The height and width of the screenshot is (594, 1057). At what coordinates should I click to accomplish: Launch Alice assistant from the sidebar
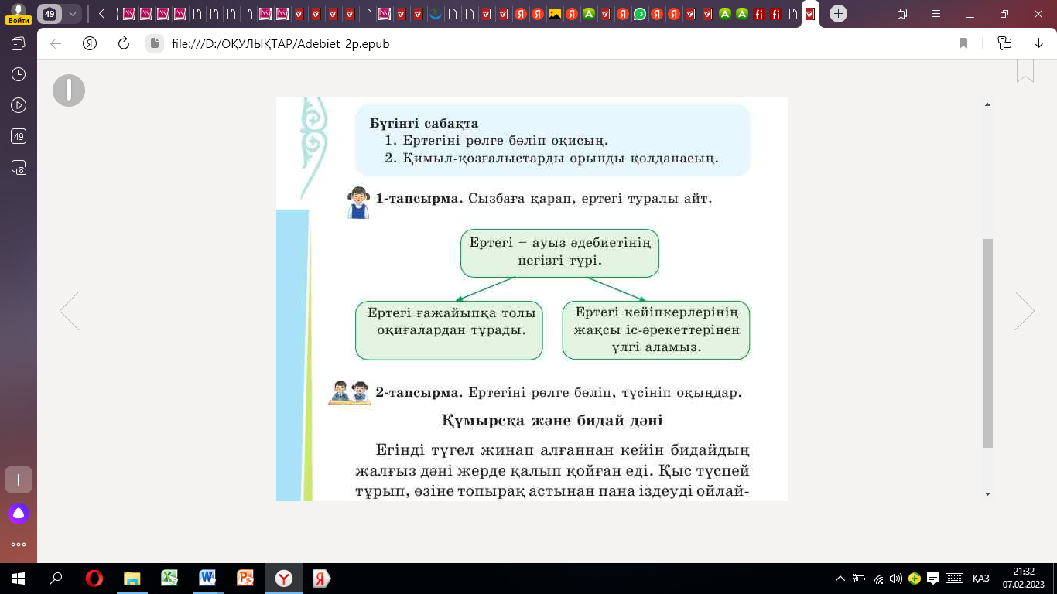[19, 513]
